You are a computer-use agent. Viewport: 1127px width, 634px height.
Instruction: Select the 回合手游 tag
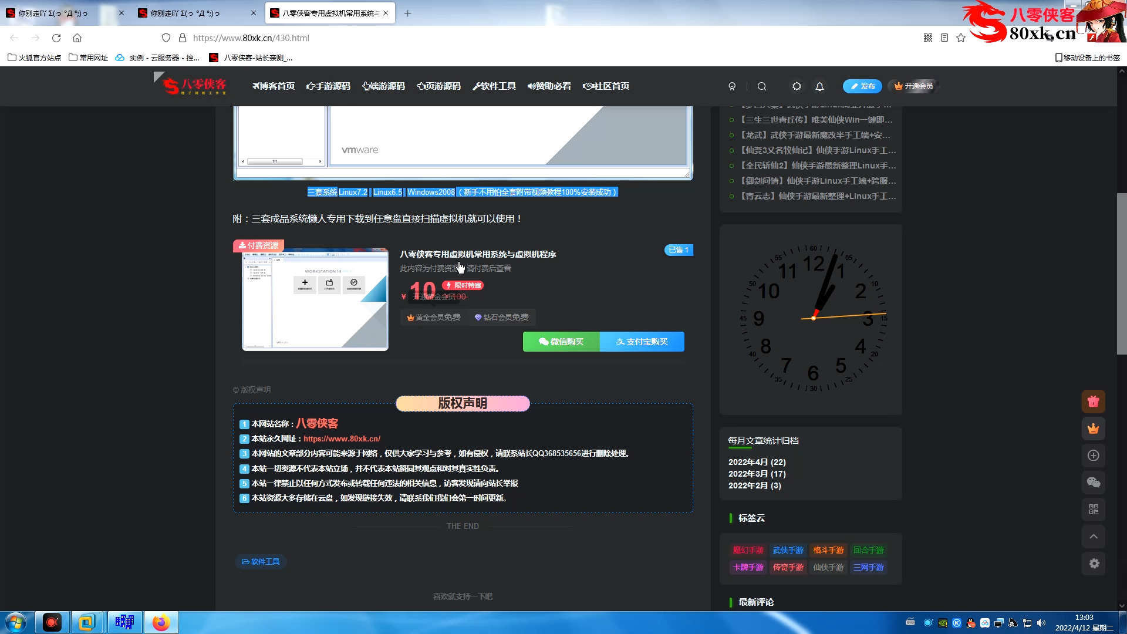868,551
